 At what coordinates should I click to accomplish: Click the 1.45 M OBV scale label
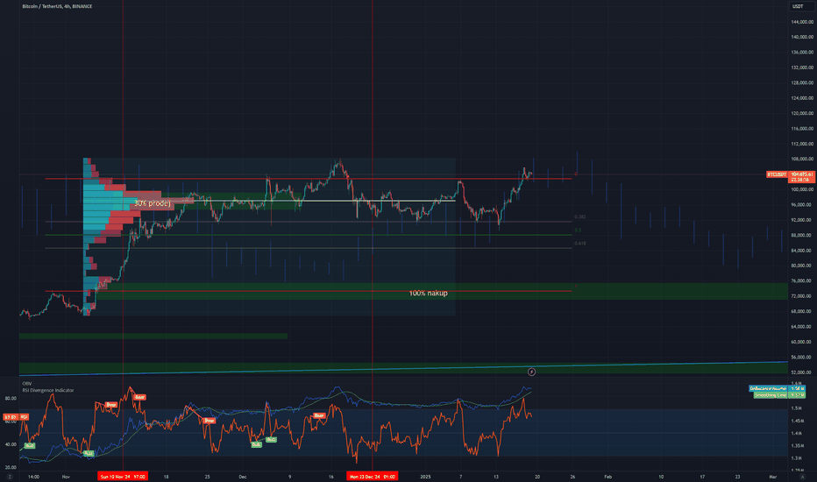[799, 421]
